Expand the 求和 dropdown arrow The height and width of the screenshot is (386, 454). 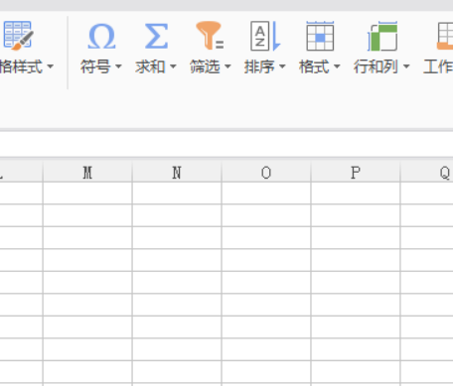[173, 66]
